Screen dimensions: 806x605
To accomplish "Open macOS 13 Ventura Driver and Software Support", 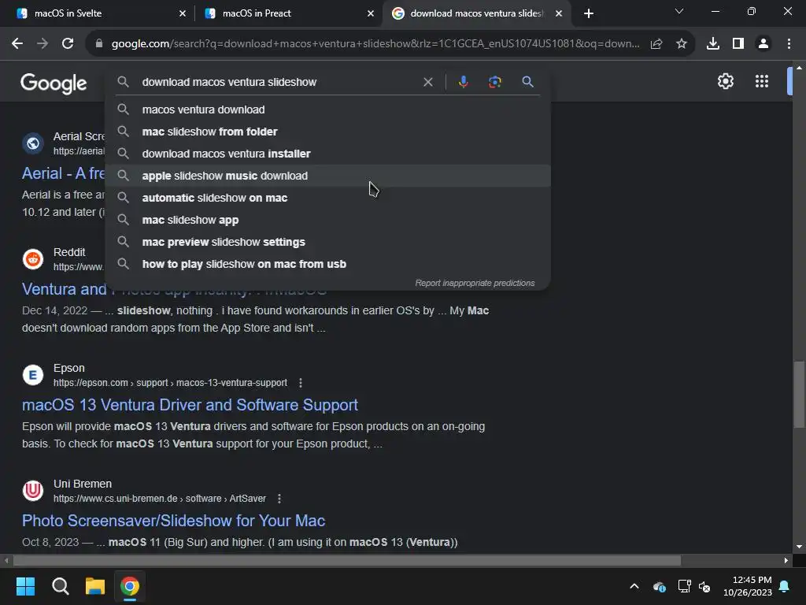I will [x=190, y=405].
